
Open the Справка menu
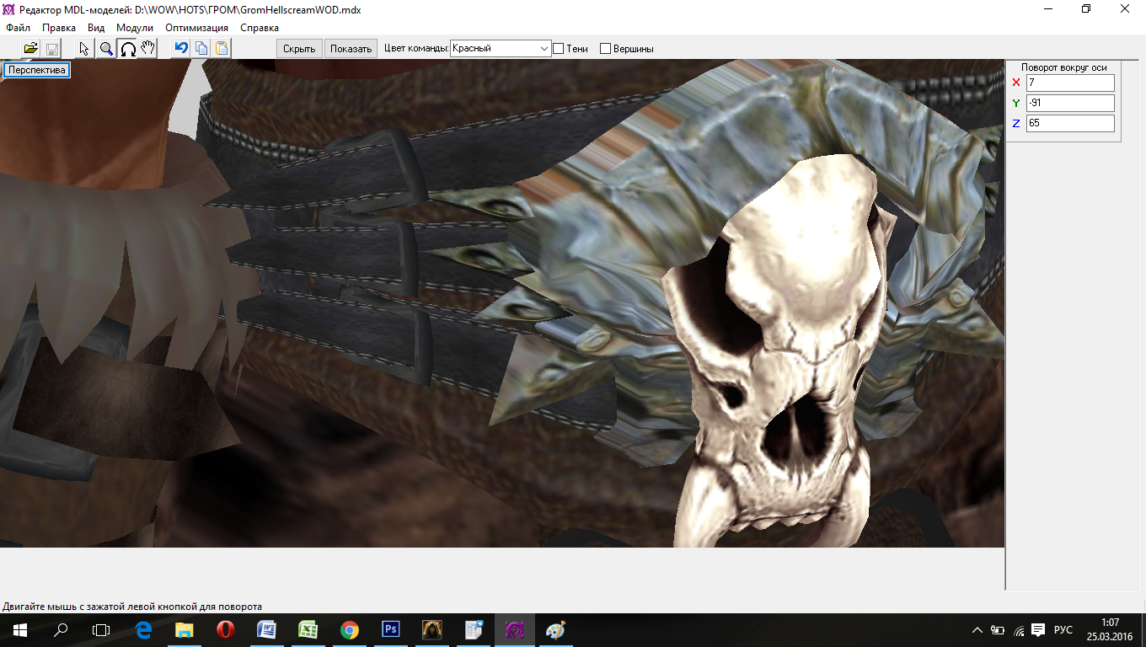260,28
